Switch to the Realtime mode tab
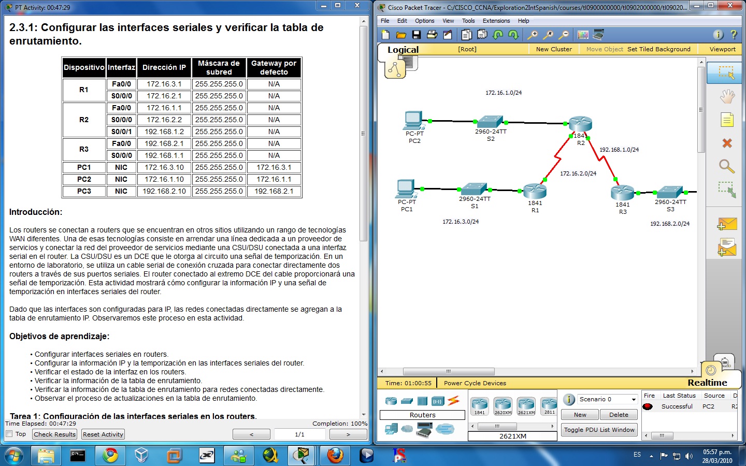Screen dimensions: 746x466 click(x=707, y=383)
